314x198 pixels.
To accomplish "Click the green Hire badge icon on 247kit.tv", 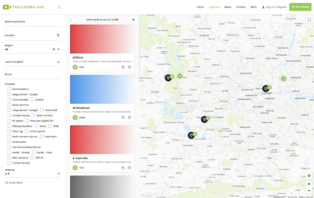I will click(x=75, y=67).
